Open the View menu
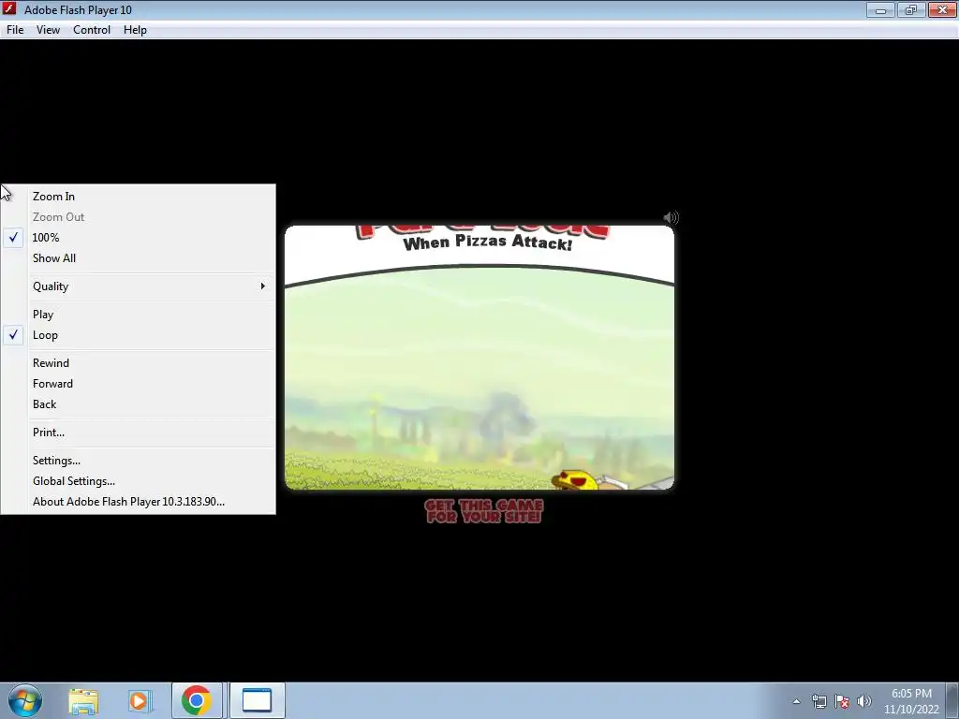 point(48,30)
